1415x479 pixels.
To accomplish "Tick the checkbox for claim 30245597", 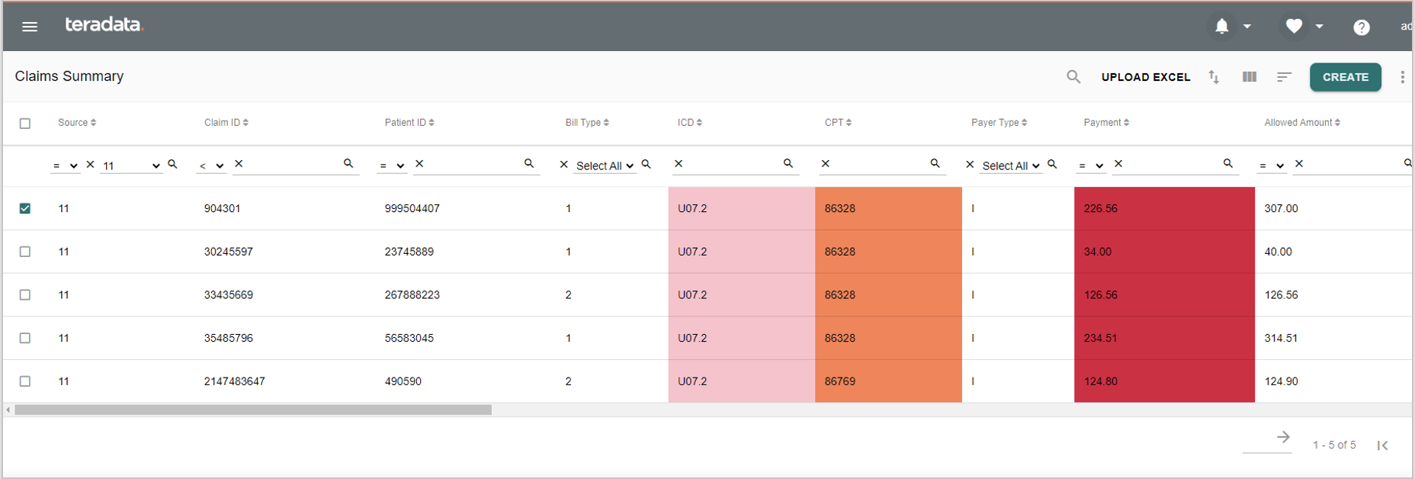I will click(x=25, y=252).
